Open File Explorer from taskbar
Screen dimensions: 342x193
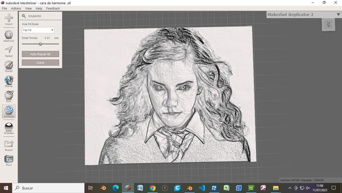click(276, 188)
